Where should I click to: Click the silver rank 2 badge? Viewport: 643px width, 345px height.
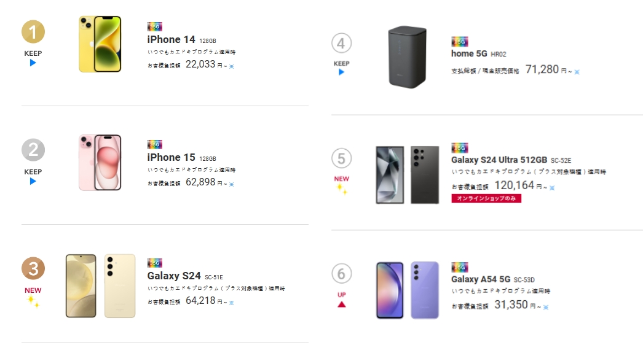[33, 150]
